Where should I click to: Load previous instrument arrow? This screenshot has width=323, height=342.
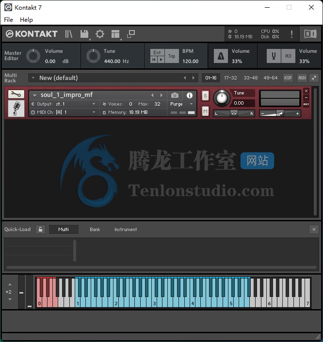coord(152,95)
